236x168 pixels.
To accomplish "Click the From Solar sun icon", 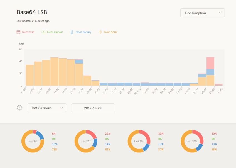I will point(100,32).
